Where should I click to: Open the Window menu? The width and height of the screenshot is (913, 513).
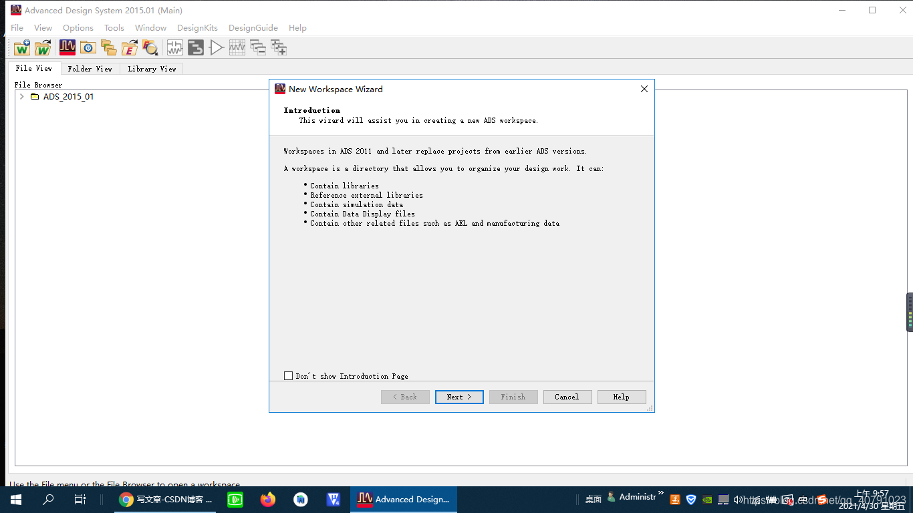[151, 28]
